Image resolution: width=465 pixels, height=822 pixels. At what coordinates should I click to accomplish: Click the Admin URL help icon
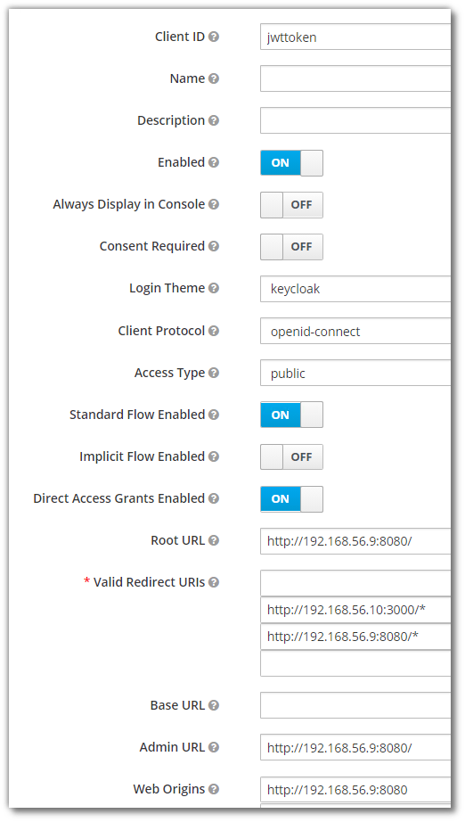point(214,748)
